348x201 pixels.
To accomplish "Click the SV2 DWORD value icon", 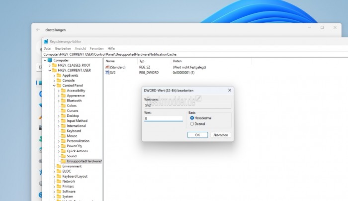I will (x=107, y=73).
